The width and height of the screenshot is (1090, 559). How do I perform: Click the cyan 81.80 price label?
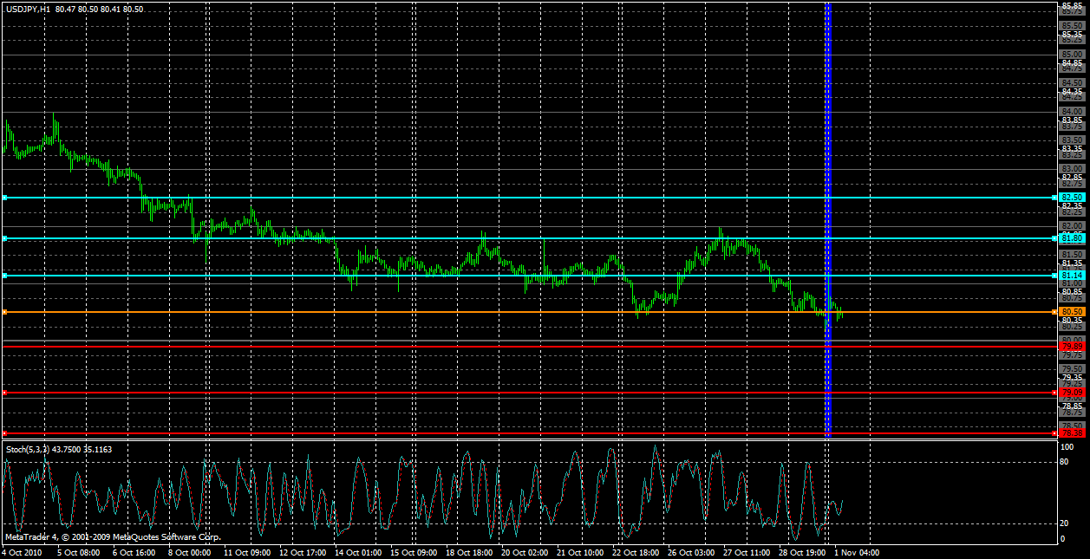point(1072,238)
